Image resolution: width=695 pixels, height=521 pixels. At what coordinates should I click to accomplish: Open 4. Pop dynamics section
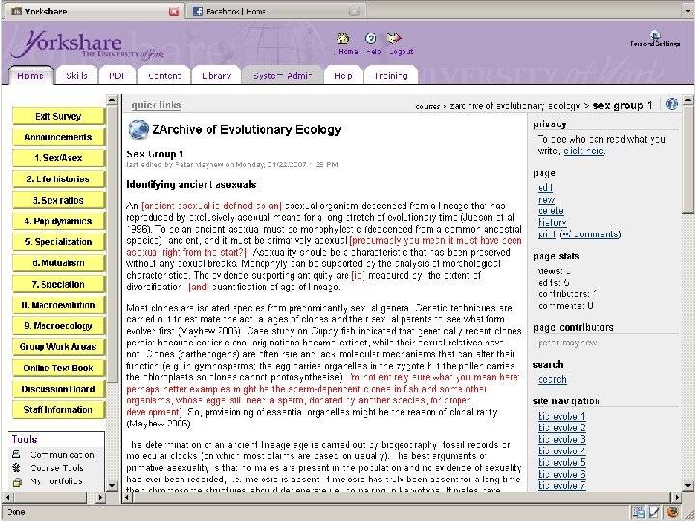pyautogui.click(x=58, y=221)
